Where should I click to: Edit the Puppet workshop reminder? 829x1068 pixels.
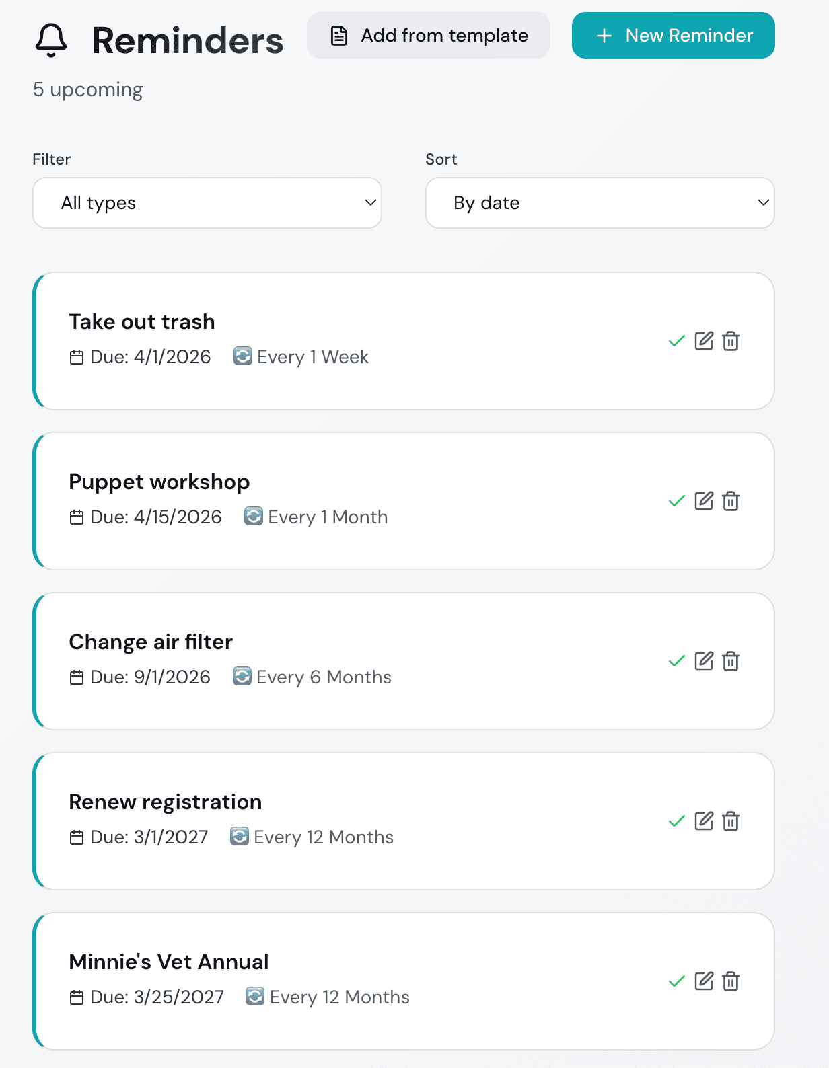coord(704,501)
